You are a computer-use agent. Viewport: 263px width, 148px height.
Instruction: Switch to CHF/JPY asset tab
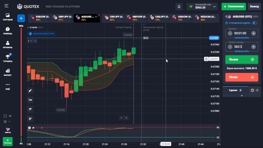(x=114, y=18)
